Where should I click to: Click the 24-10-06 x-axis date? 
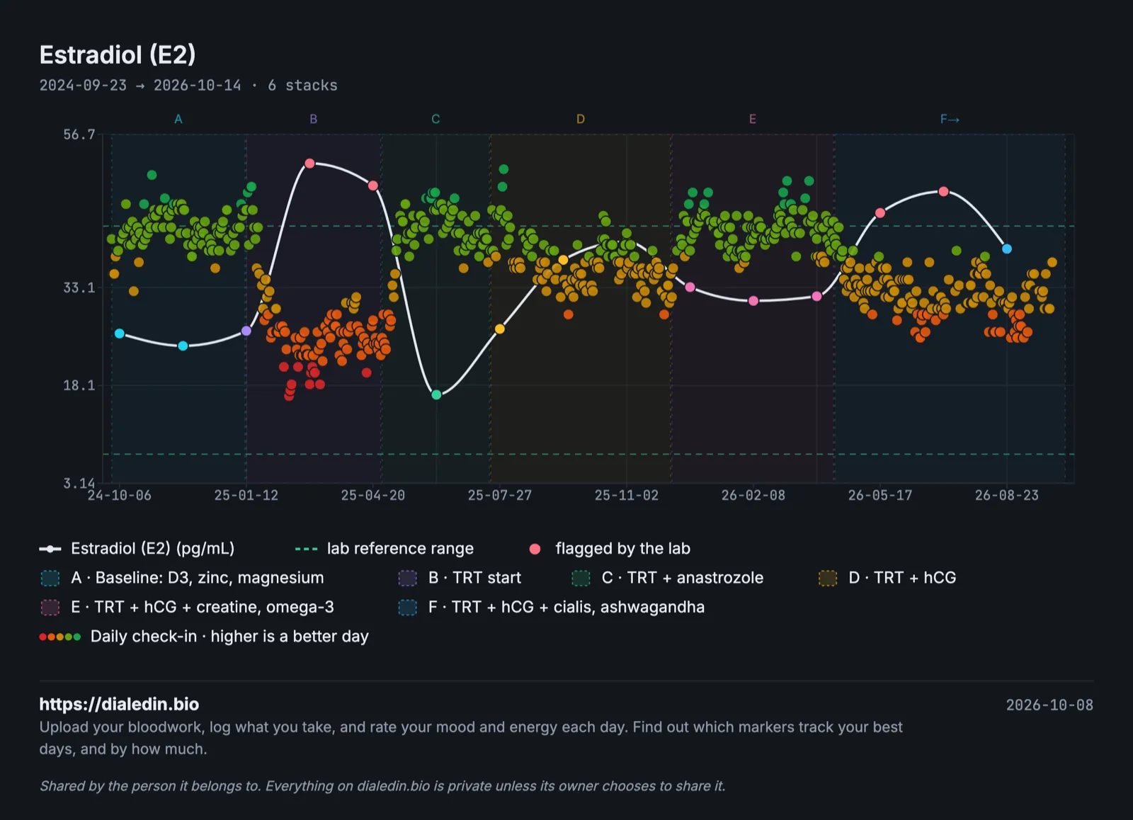[119, 495]
